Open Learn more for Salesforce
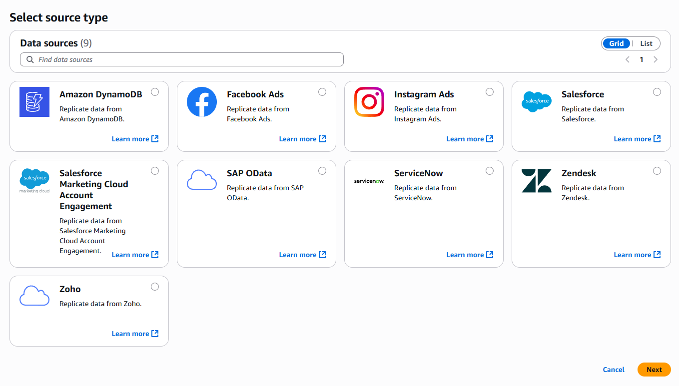This screenshot has height=386, width=679. pos(637,139)
